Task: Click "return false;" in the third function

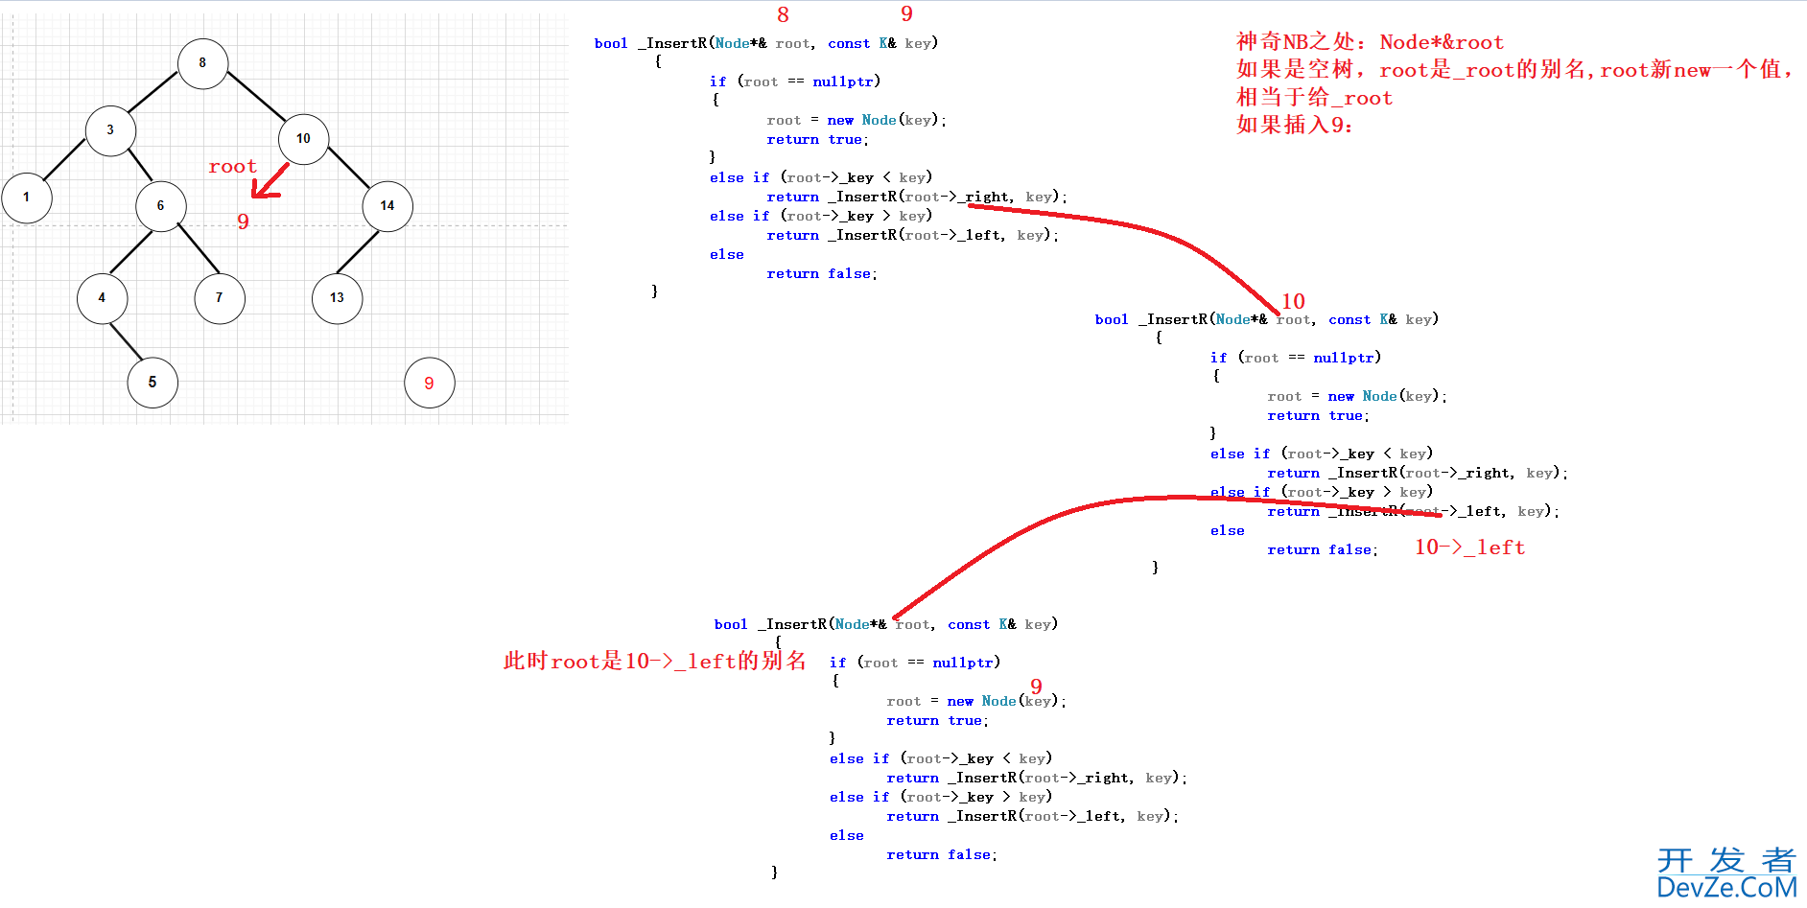Action: (x=942, y=854)
